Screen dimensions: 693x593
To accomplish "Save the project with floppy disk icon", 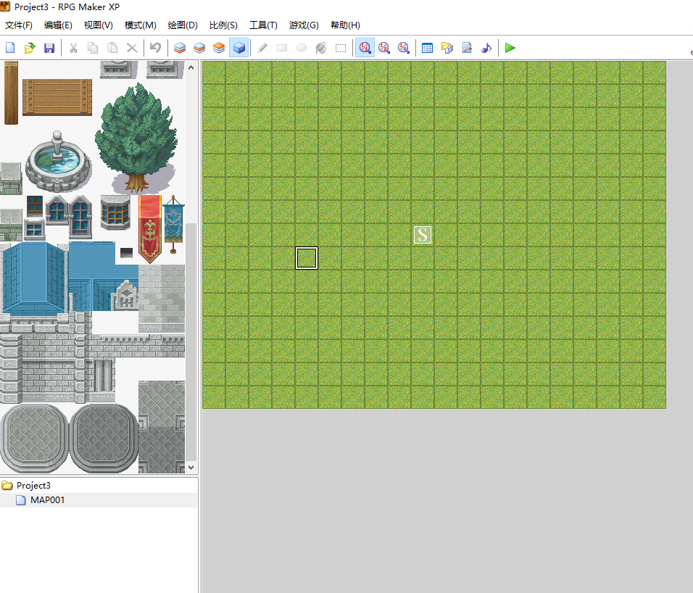I will tap(49, 48).
